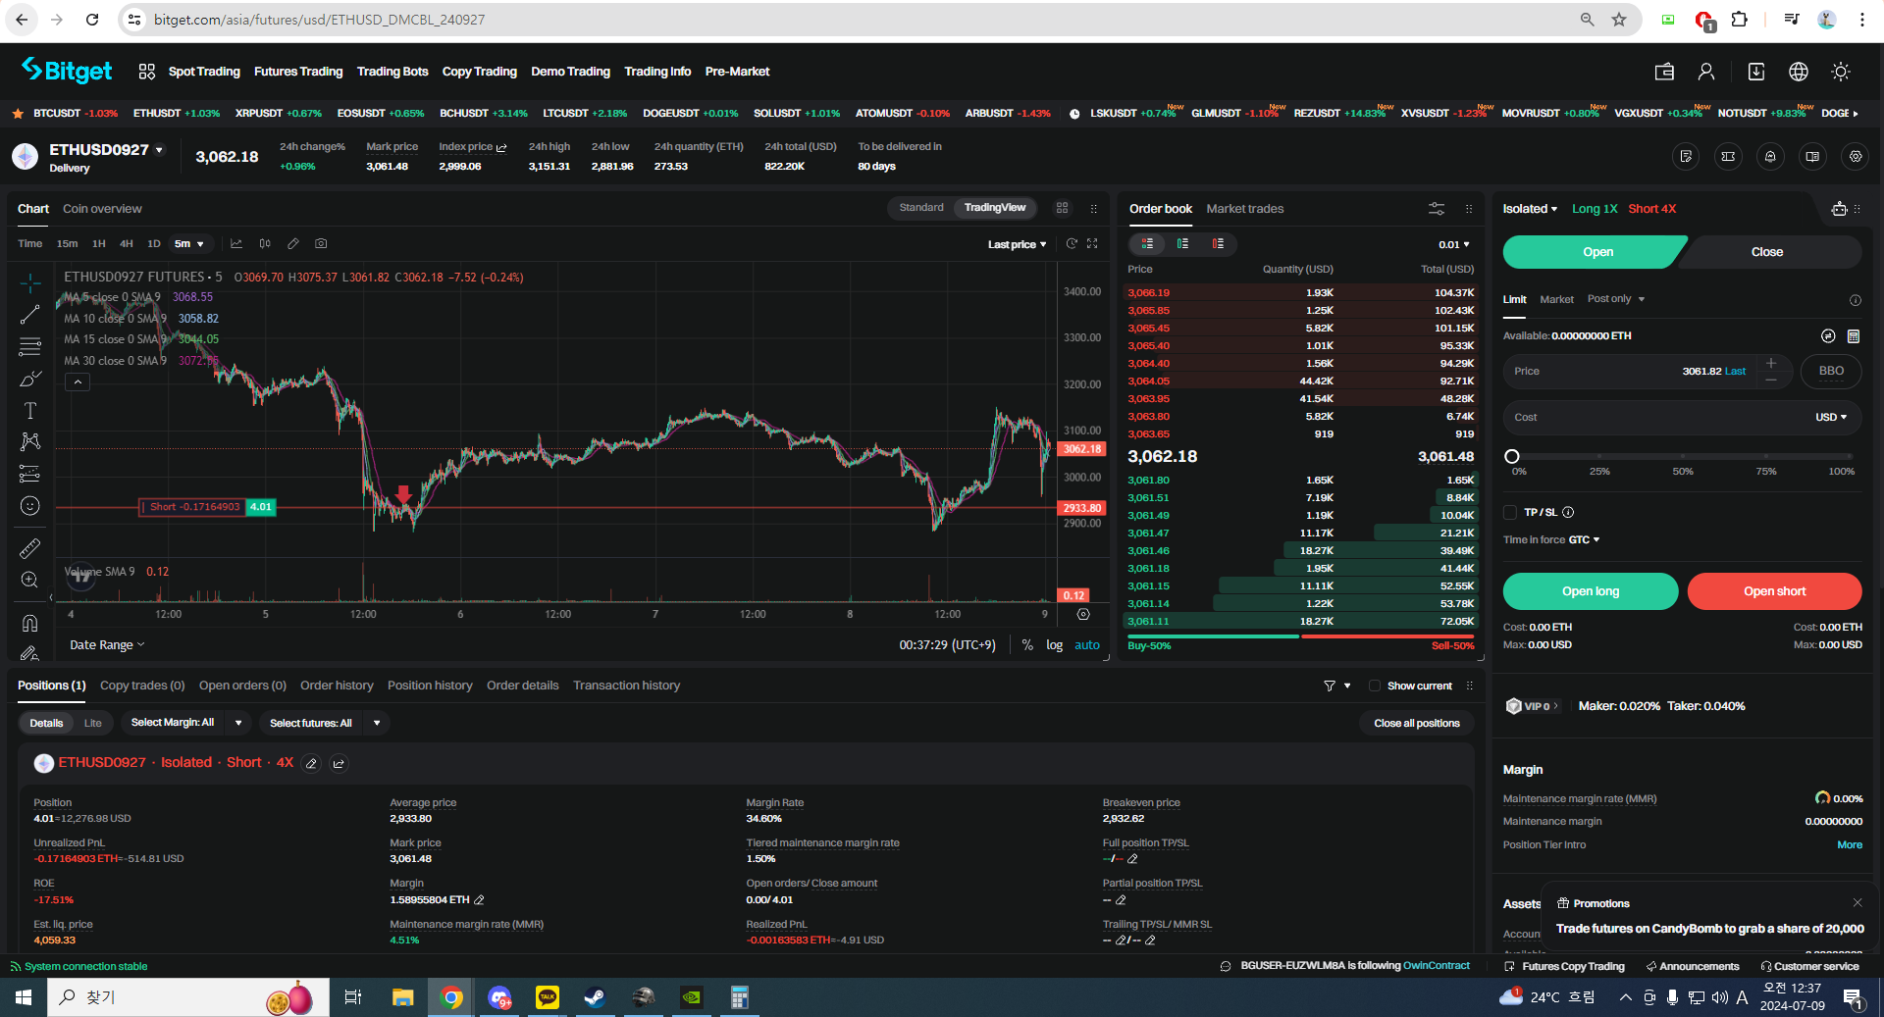Image resolution: width=1884 pixels, height=1017 pixels.
Task: Open the More link for Position Tier
Action: pos(1849,845)
